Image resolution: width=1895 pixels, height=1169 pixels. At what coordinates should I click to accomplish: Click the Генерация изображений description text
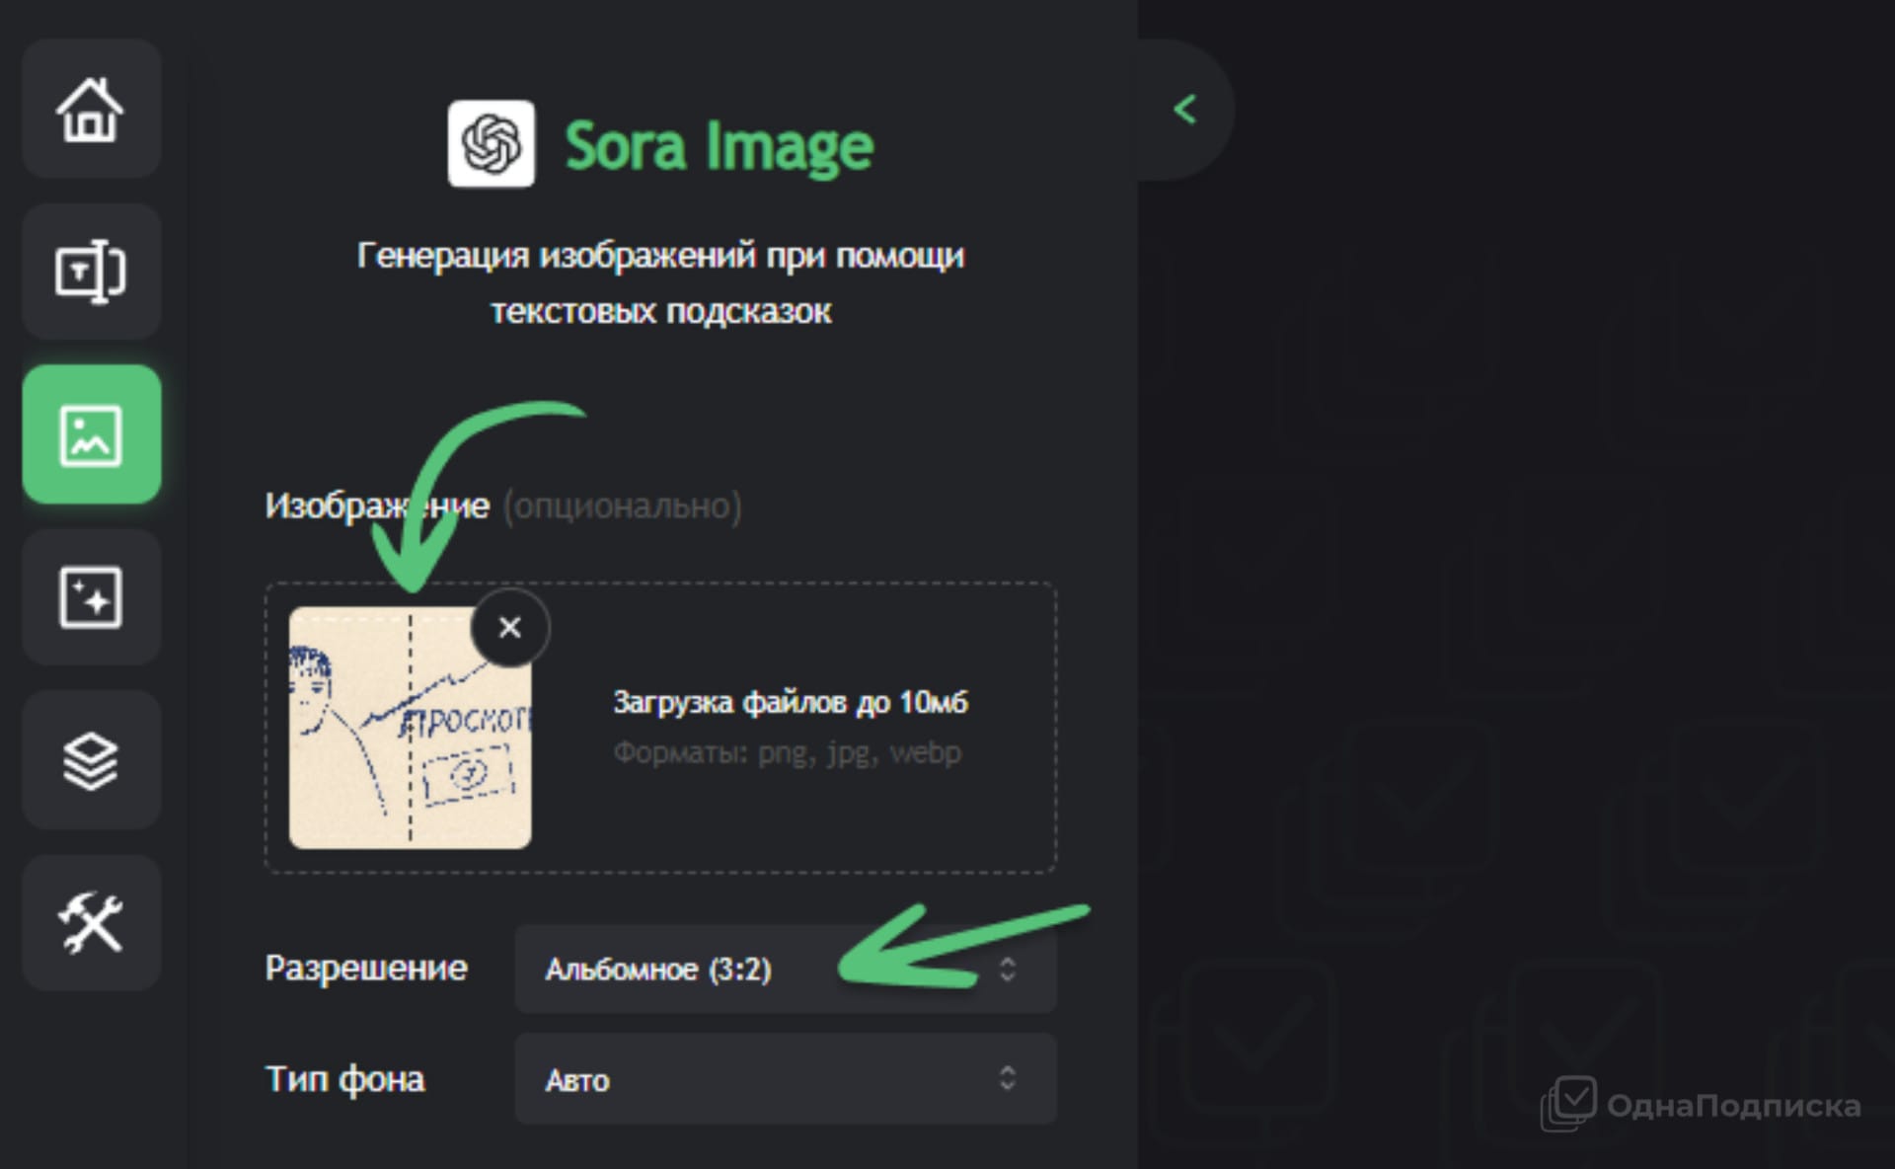pyautogui.click(x=660, y=282)
